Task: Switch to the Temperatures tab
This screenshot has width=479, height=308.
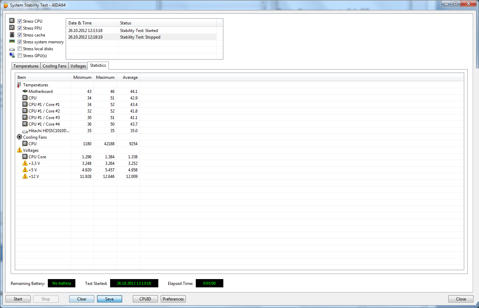Action: pos(26,66)
